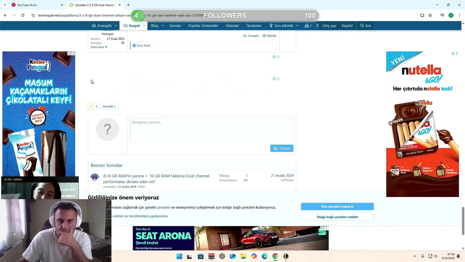
Task: Go to page 2 of the thread
Action: tap(96, 106)
